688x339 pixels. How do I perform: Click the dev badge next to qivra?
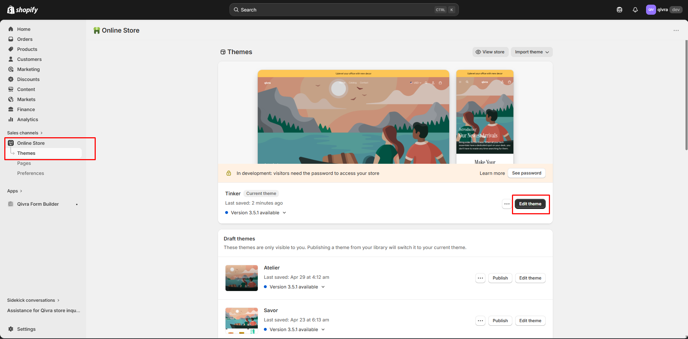tap(676, 10)
